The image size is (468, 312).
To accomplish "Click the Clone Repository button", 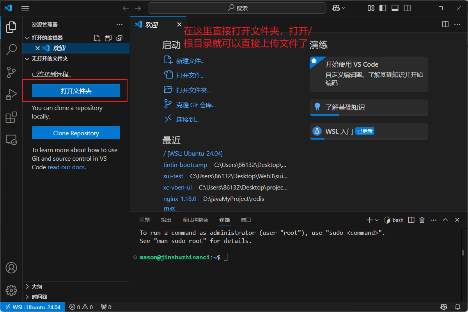I will tap(76, 133).
